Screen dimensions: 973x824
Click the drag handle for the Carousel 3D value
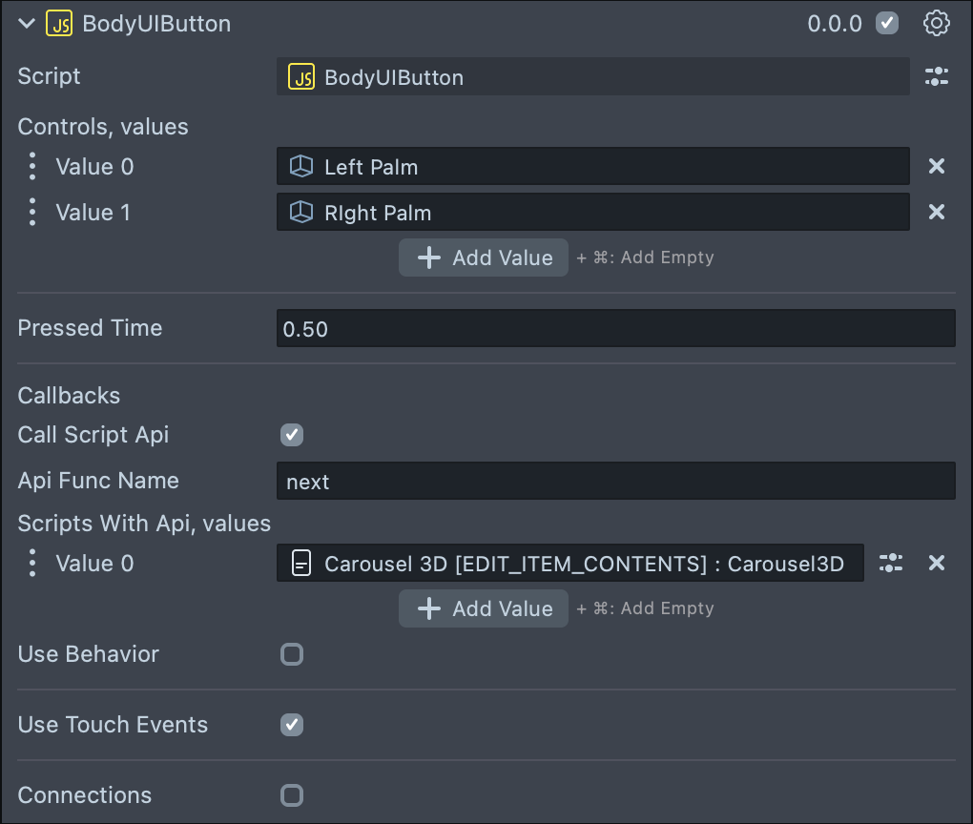[x=32, y=564]
